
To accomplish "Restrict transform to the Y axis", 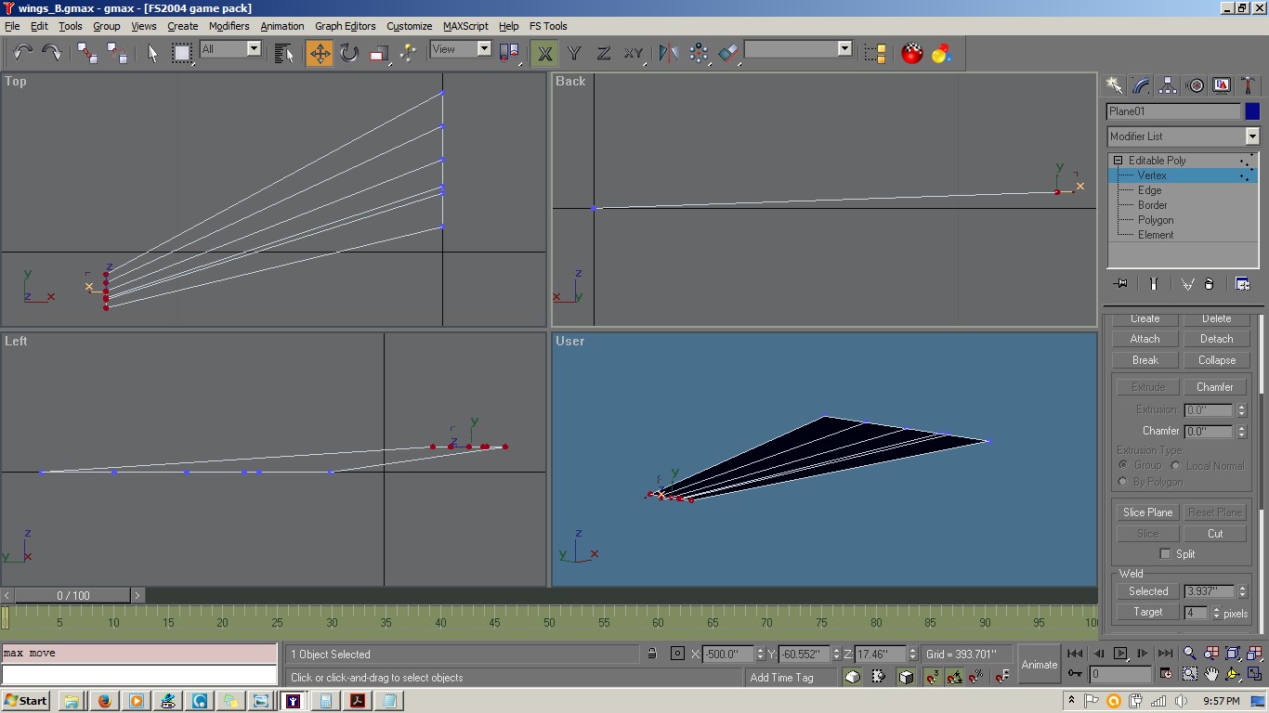I will [574, 53].
